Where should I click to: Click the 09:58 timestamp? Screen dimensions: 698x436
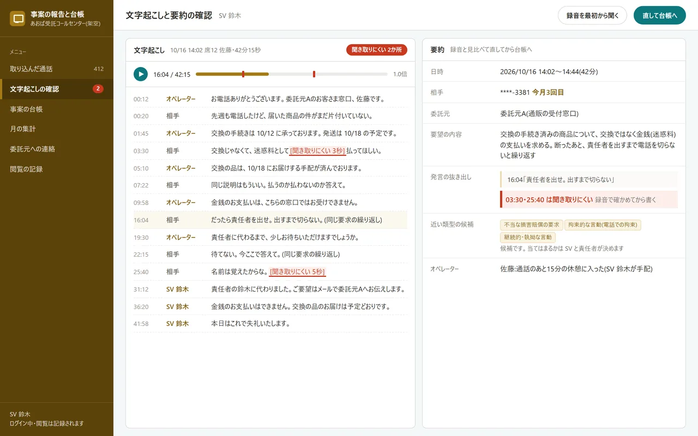point(141,203)
